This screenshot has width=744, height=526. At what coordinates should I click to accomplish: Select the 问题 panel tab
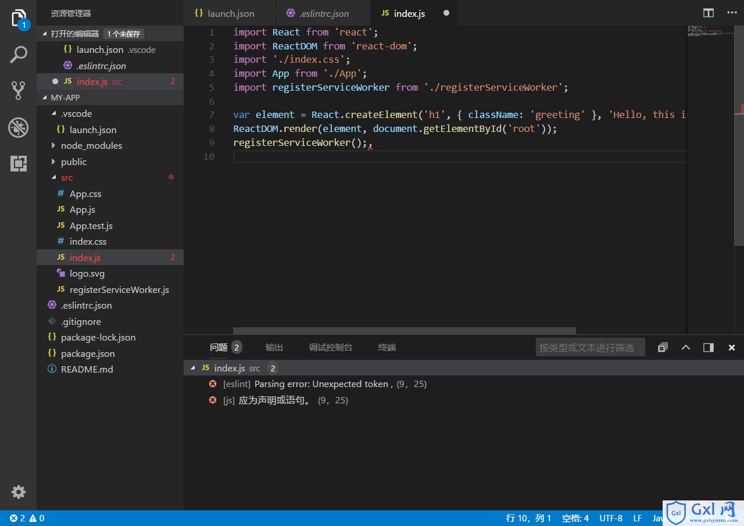pyautogui.click(x=226, y=348)
